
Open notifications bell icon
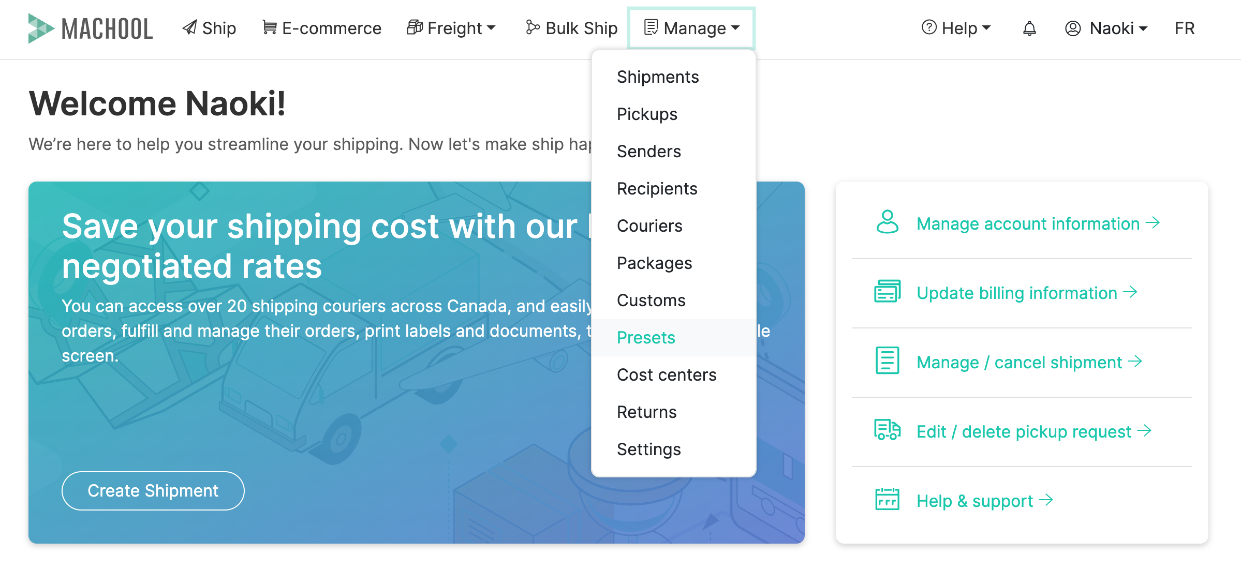[x=1029, y=28]
